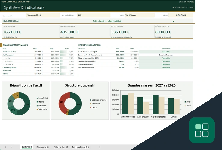Click the 2026 legend entry in bar chart
The height and width of the screenshot is (150, 222).
tap(188, 106)
